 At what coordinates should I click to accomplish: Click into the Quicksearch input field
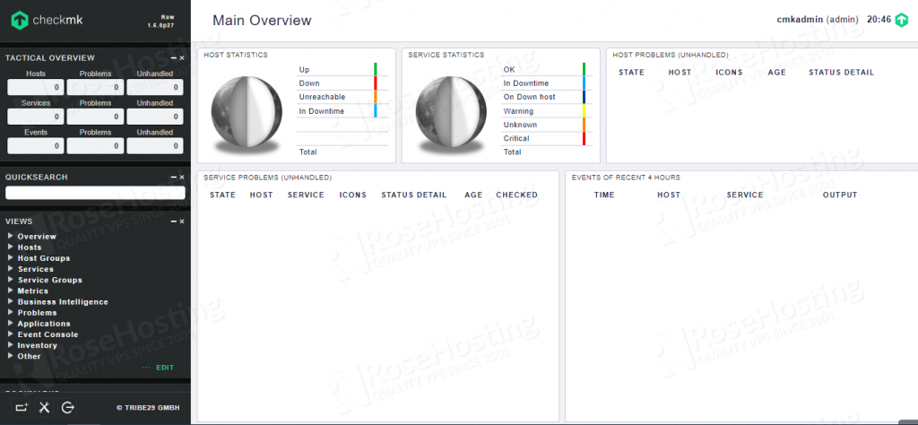pos(95,193)
